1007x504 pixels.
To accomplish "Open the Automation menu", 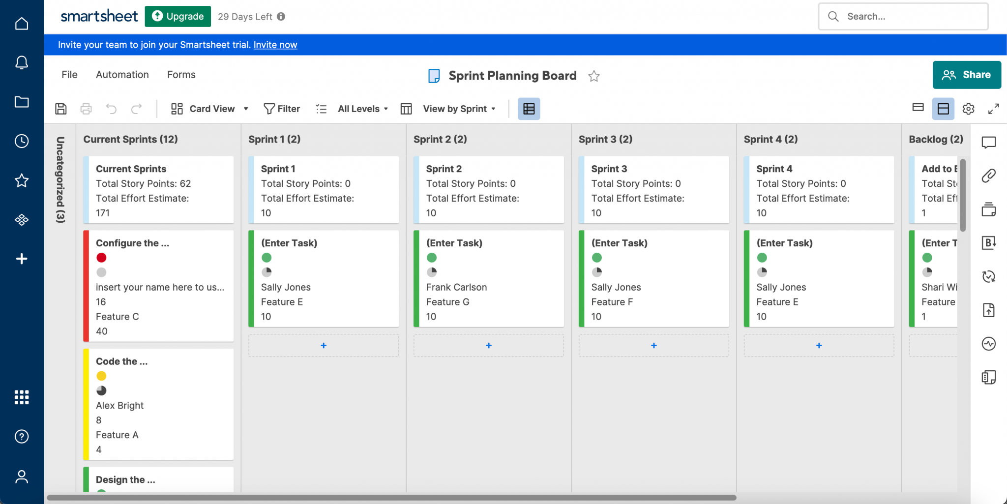I will click(x=122, y=74).
